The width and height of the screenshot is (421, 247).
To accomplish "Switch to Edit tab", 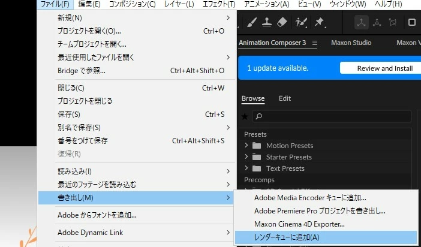I will pos(285,98).
